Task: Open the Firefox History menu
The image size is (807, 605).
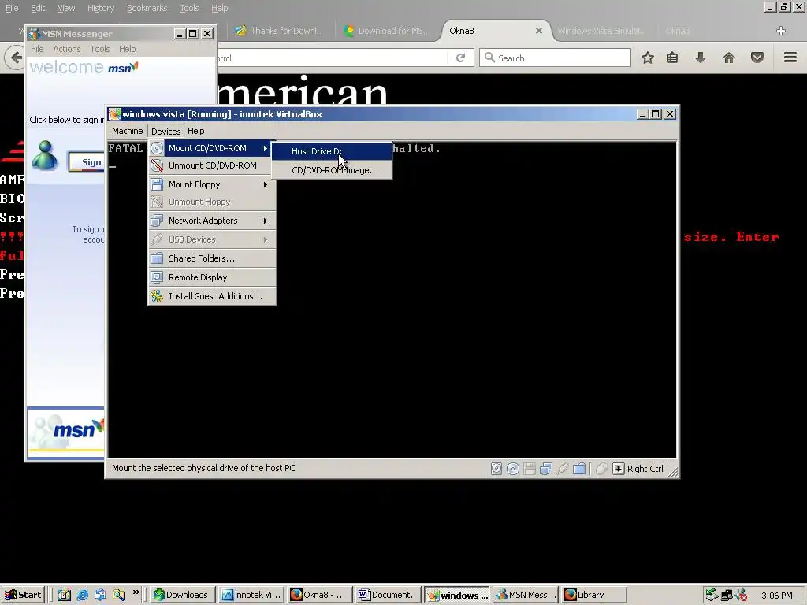Action: coord(101,8)
